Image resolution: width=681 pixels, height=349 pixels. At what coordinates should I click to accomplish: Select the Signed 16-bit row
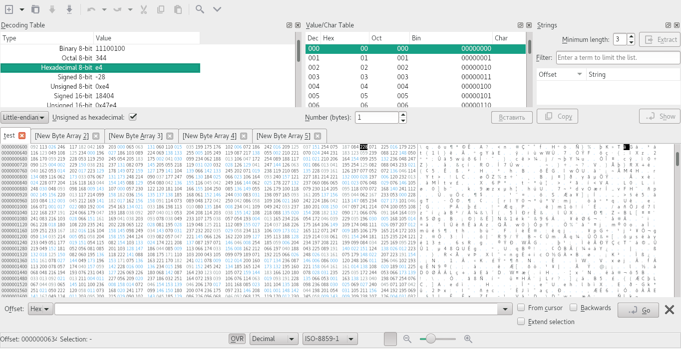[100, 96]
